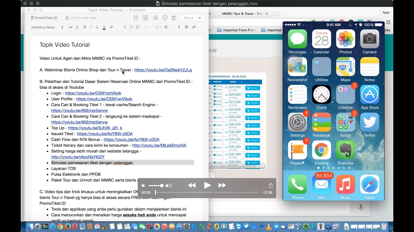
Task: Click the video playback progress bar
Action: pyautogui.click(x=207, y=192)
